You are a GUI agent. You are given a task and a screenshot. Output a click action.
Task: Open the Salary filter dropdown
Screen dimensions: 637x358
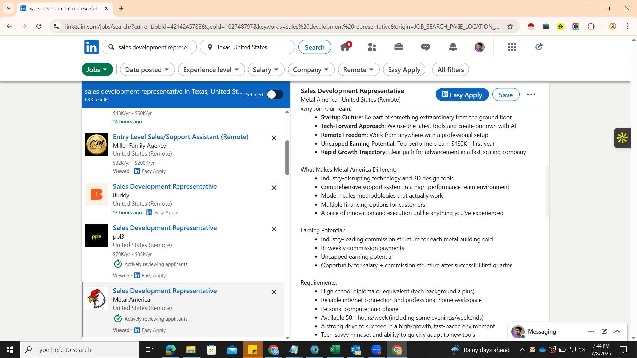pyautogui.click(x=266, y=70)
